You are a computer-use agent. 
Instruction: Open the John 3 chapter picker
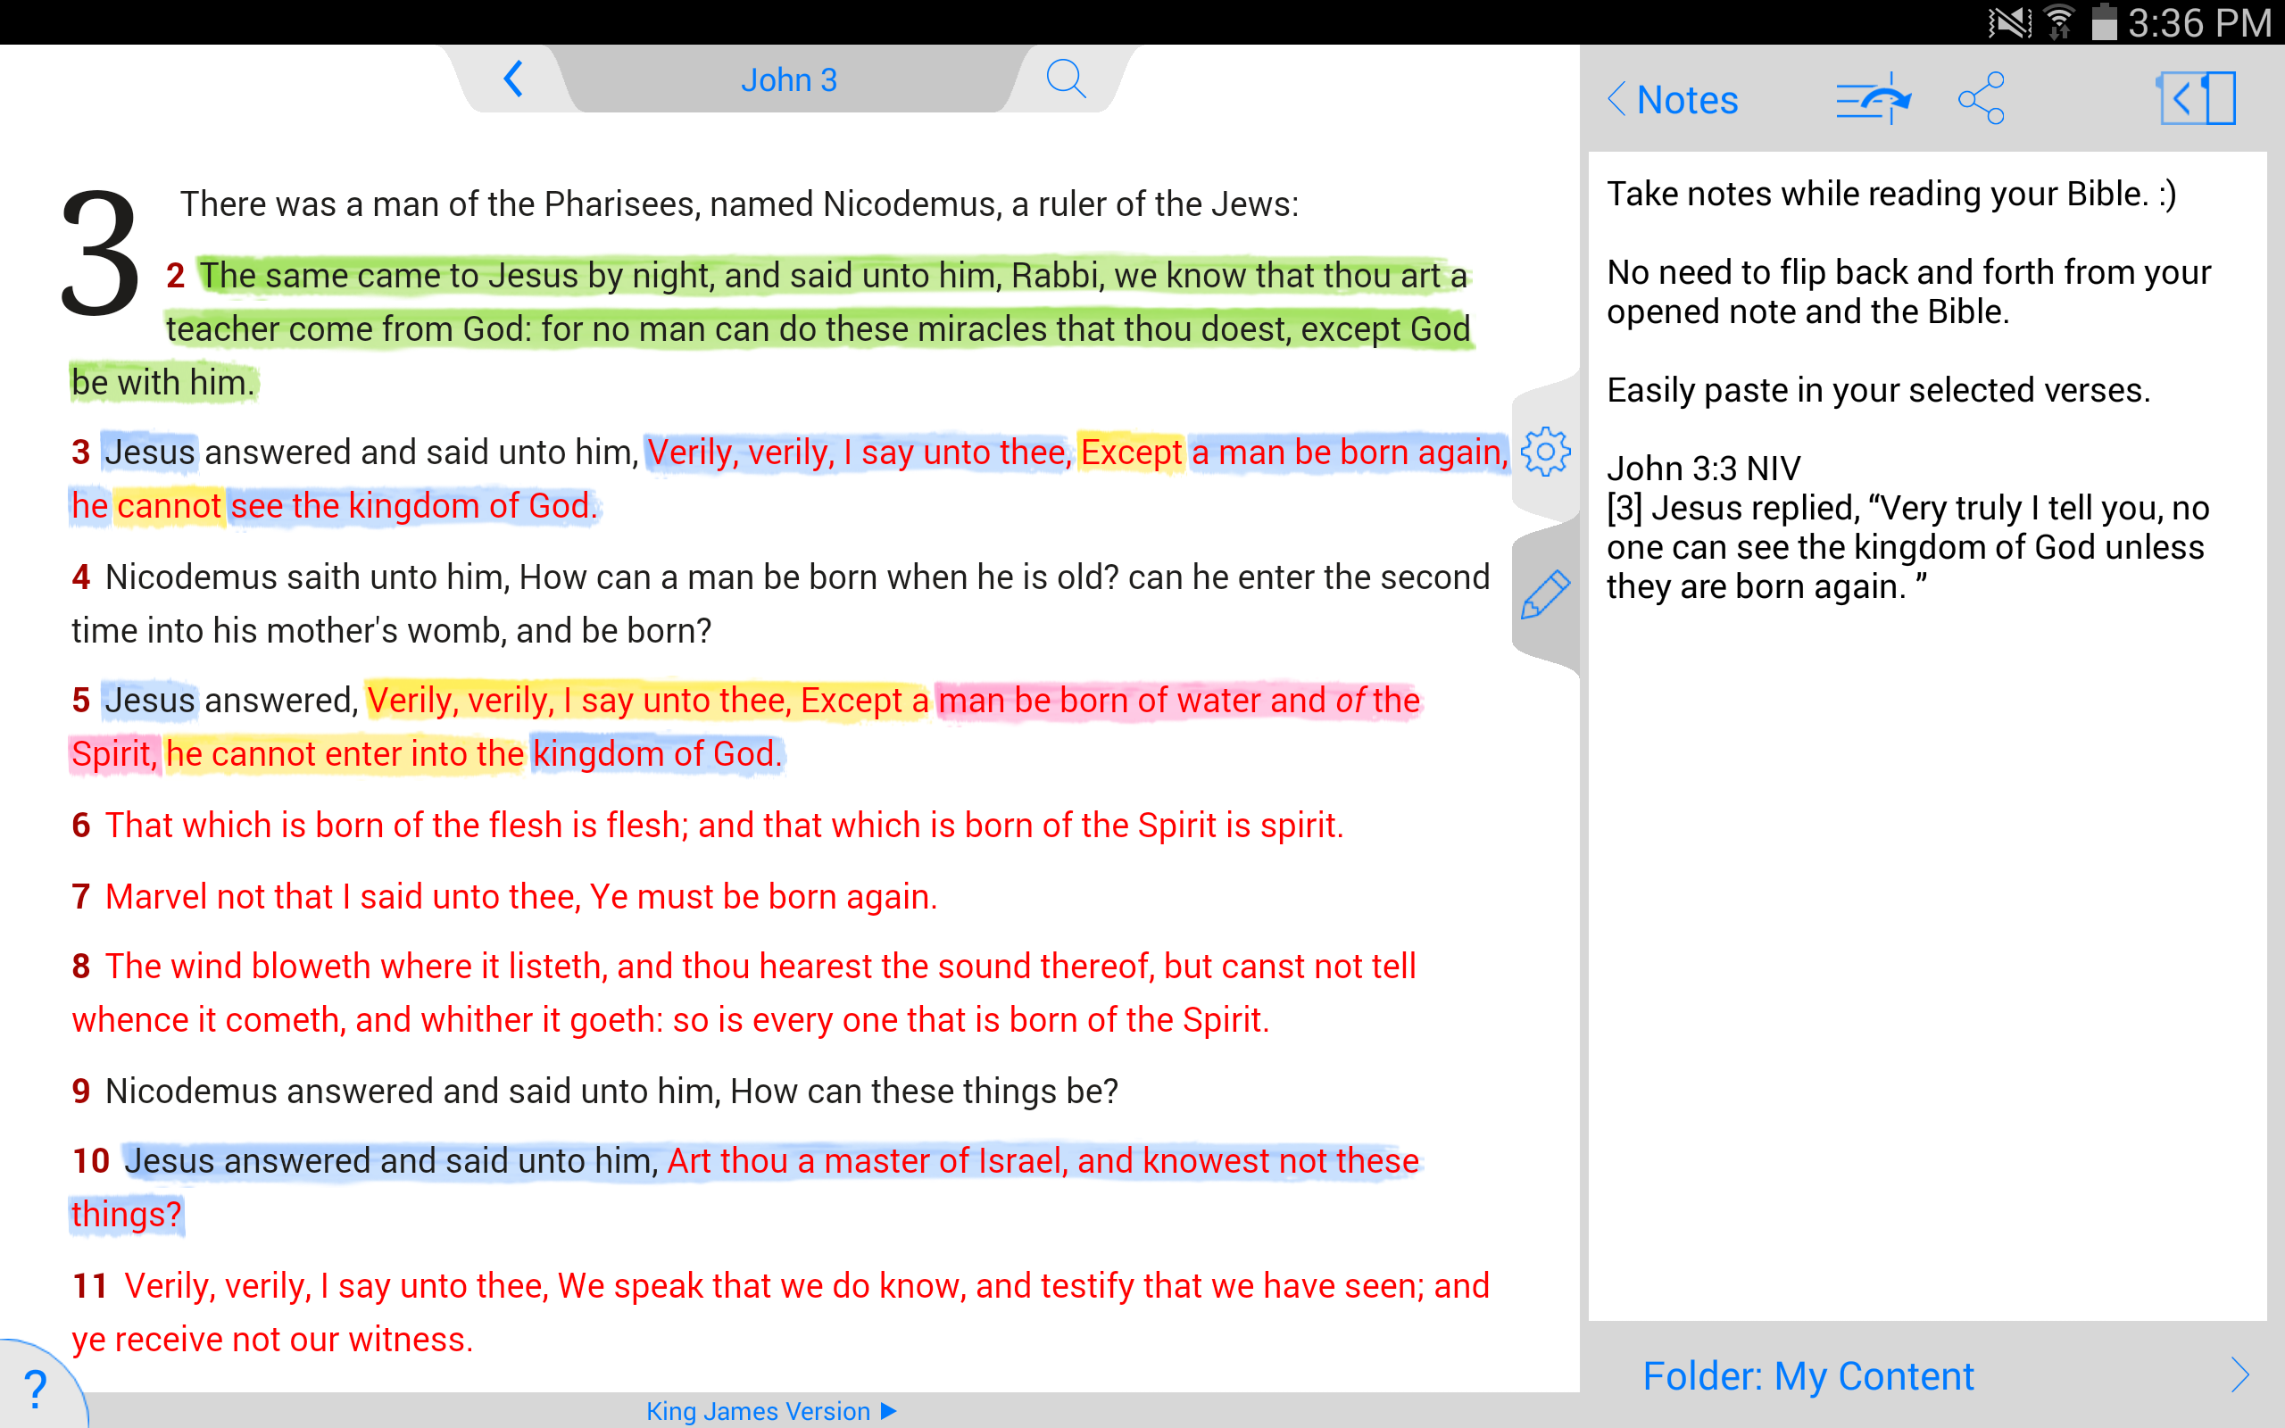(791, 79)
